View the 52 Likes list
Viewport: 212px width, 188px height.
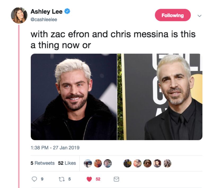click(67, 163)
